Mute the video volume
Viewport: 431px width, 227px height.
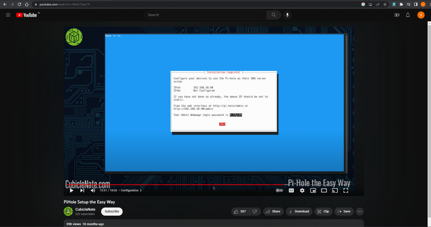pyautogui.click(x=93, y=190)
